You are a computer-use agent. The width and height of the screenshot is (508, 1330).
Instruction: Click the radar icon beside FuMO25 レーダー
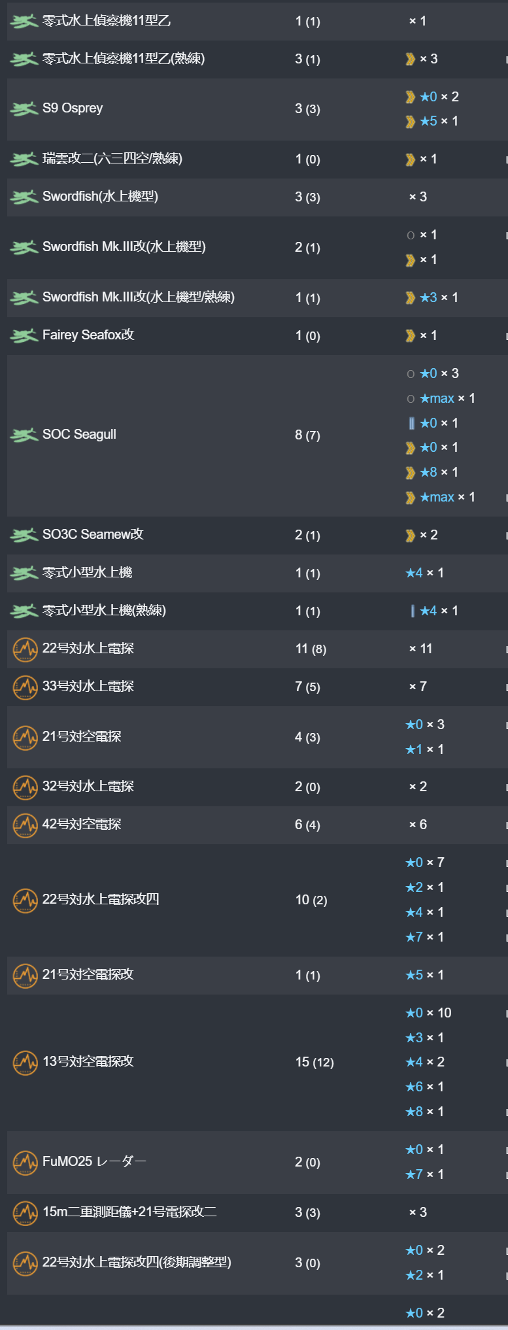click(25, 1162)
